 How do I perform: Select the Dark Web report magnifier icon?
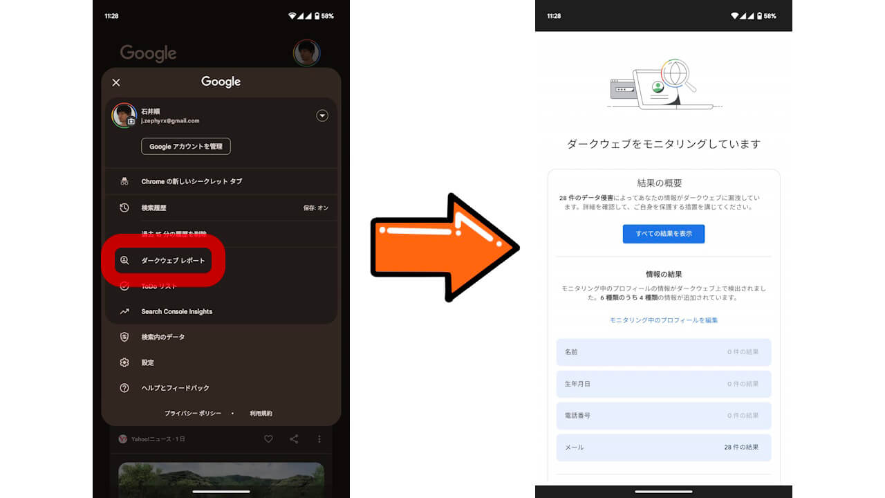[x=123, y=260]
